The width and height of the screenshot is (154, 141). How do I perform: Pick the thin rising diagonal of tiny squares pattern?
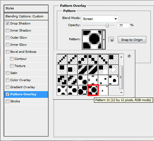click(x=62, y=59)
